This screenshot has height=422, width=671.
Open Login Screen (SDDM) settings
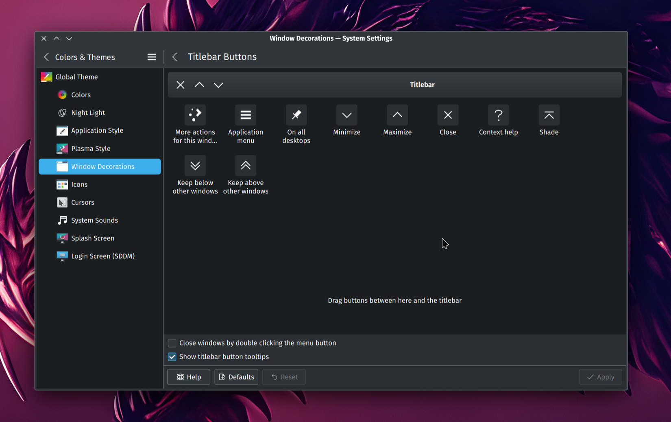[100, 256]
